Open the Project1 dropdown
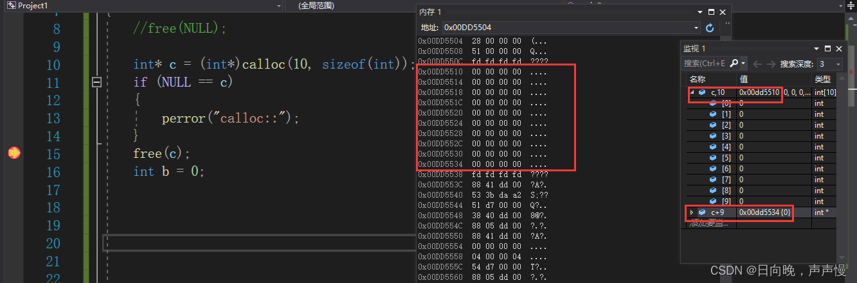This screenshot has height=283, width=857. [278, 5]
